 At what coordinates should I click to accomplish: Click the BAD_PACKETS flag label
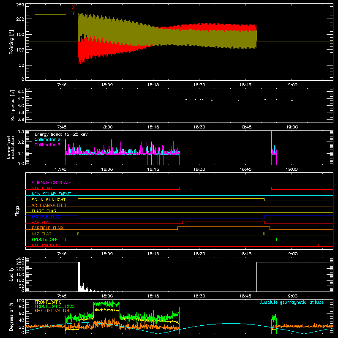[x=46, y=245]
